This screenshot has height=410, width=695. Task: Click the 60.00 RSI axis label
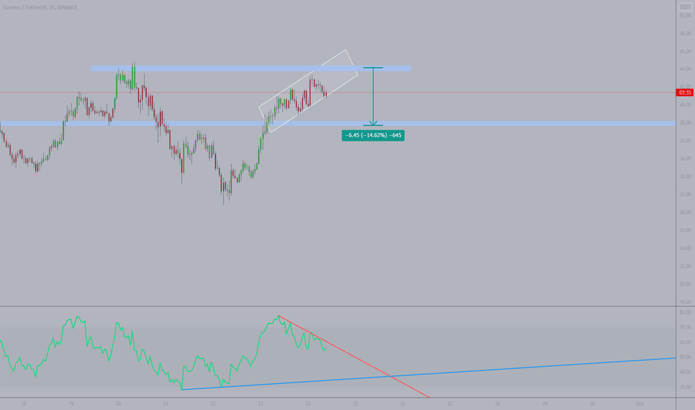point(685,342)
